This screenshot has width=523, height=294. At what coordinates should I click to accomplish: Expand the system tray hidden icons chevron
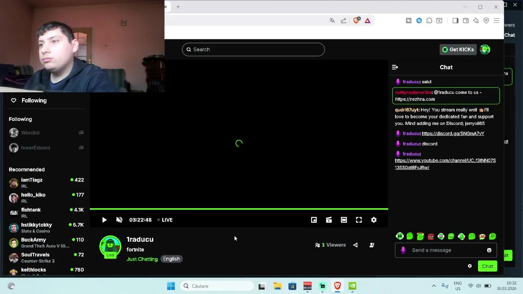[434, 286]
